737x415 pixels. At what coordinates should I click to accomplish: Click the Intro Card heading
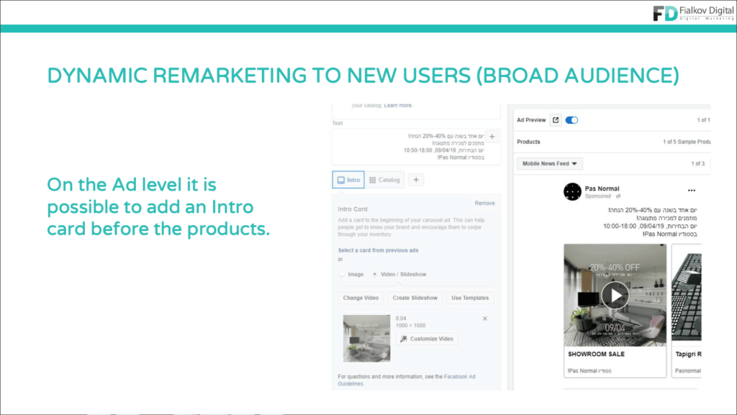coord(353,209)
